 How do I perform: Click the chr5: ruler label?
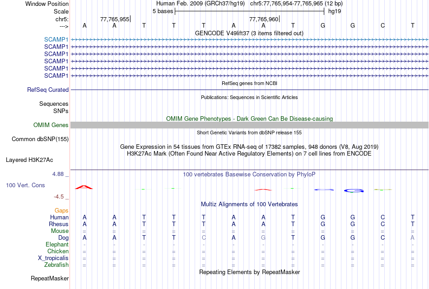[x=62, y=19]
